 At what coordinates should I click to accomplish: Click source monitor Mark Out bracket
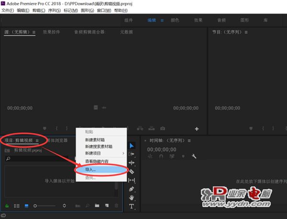click(66, 128)
